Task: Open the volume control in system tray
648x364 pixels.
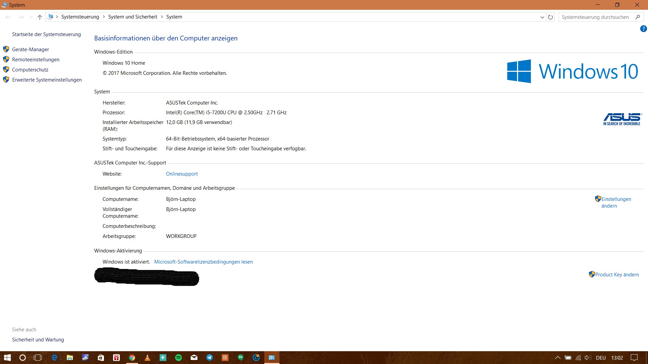Action: 588,358
